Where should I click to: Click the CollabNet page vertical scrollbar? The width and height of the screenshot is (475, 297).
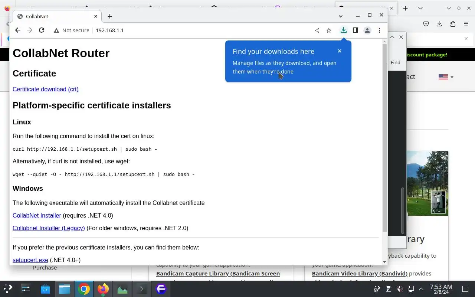click(384, 137)
